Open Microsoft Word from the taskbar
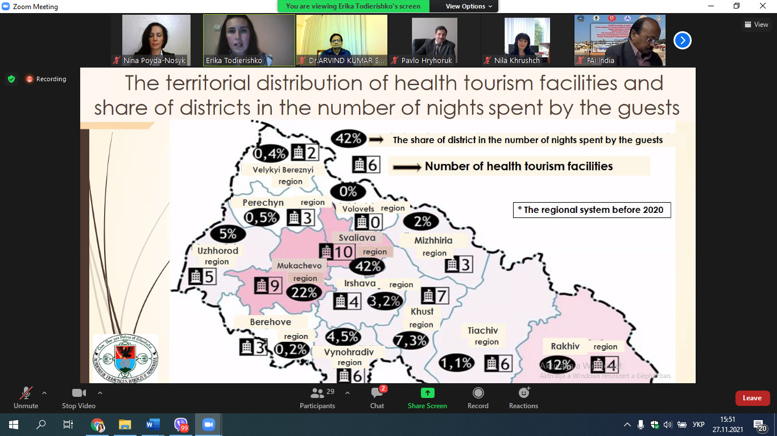This screenshot has height=436, width=777. [x=153, y=424]
